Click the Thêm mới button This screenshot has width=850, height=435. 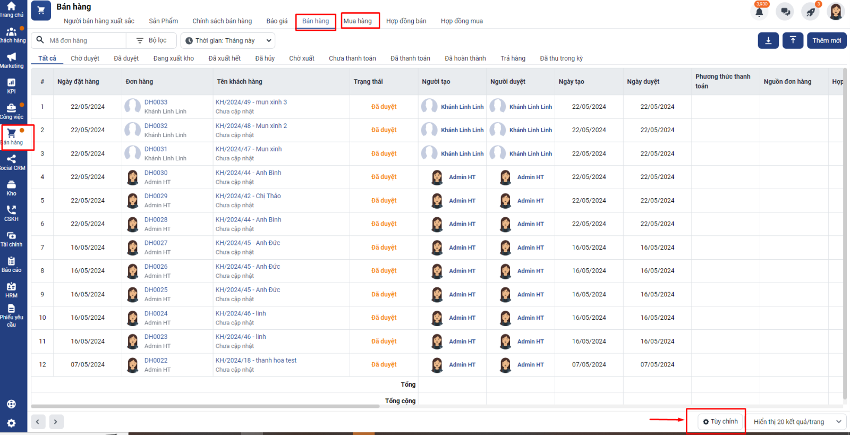coord(826,40)
